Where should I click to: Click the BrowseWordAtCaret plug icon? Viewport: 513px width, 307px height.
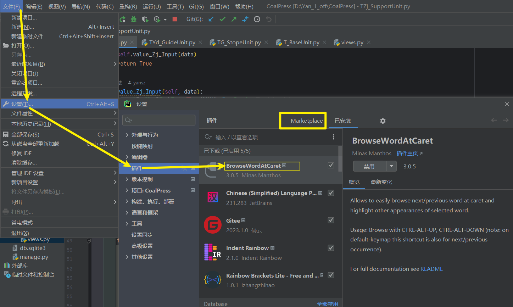point(213,170)
